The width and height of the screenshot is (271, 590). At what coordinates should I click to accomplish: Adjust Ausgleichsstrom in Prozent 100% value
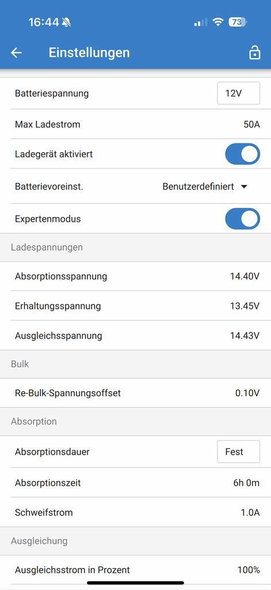coord(135,570)
